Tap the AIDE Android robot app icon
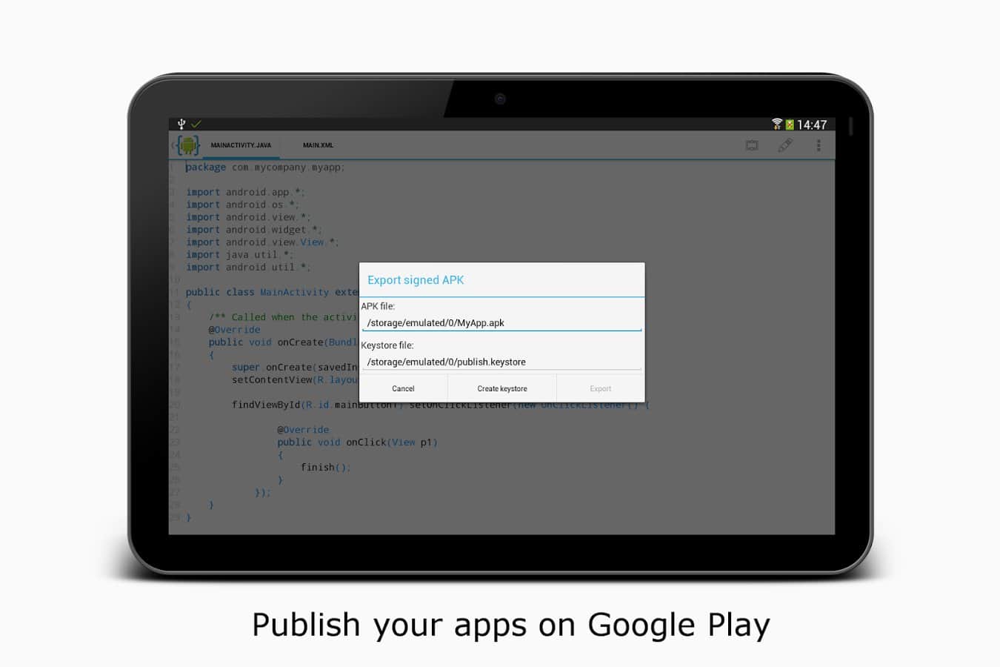 187,145
